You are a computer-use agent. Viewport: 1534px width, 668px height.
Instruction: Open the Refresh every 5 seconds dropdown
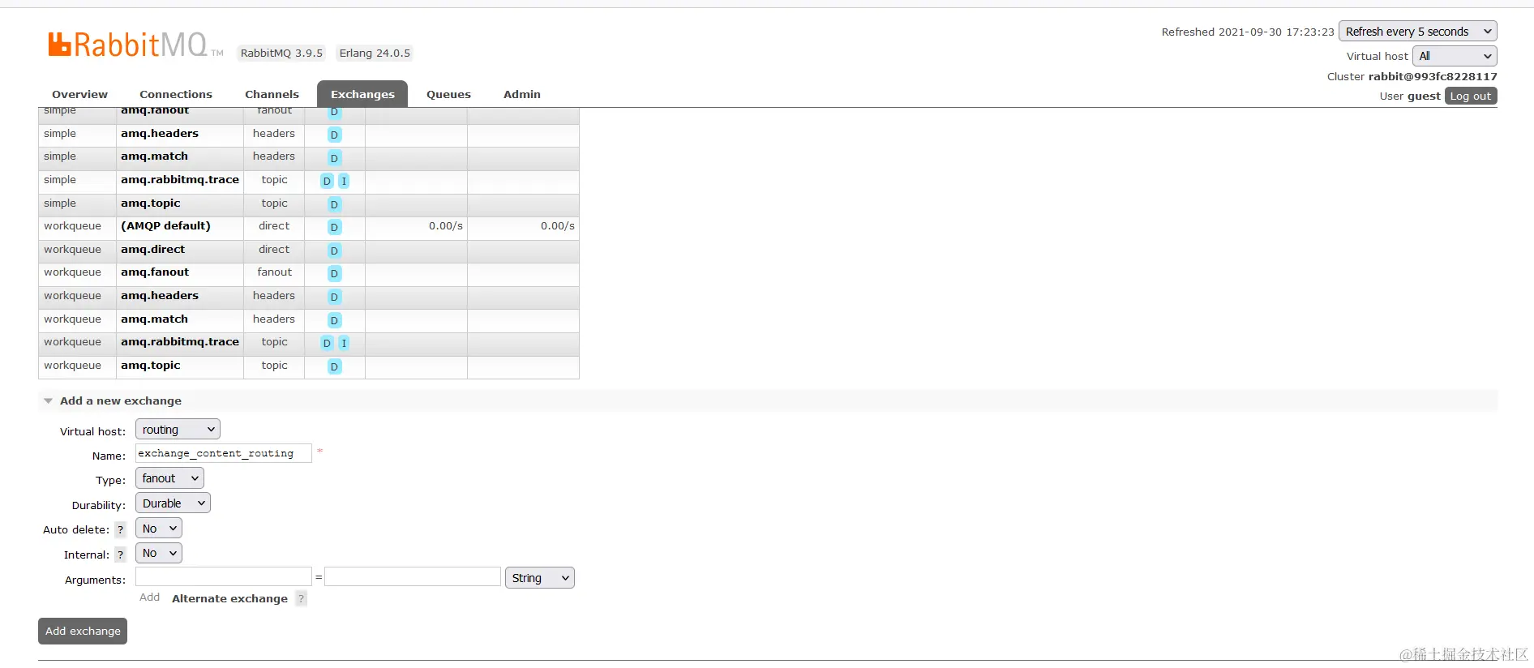(1417, 32)
